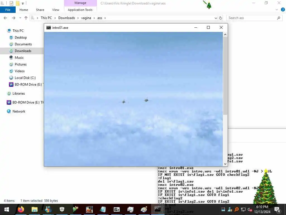The height and width of the screenshot is (215, 286).
Task: Expand chevron after This PC in breadcrumb
Action: pos(55,18)
